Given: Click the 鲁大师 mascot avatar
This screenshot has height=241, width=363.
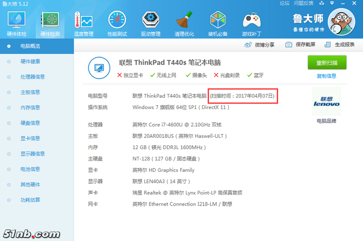Looking at the screenshot, I should [341, 22].
